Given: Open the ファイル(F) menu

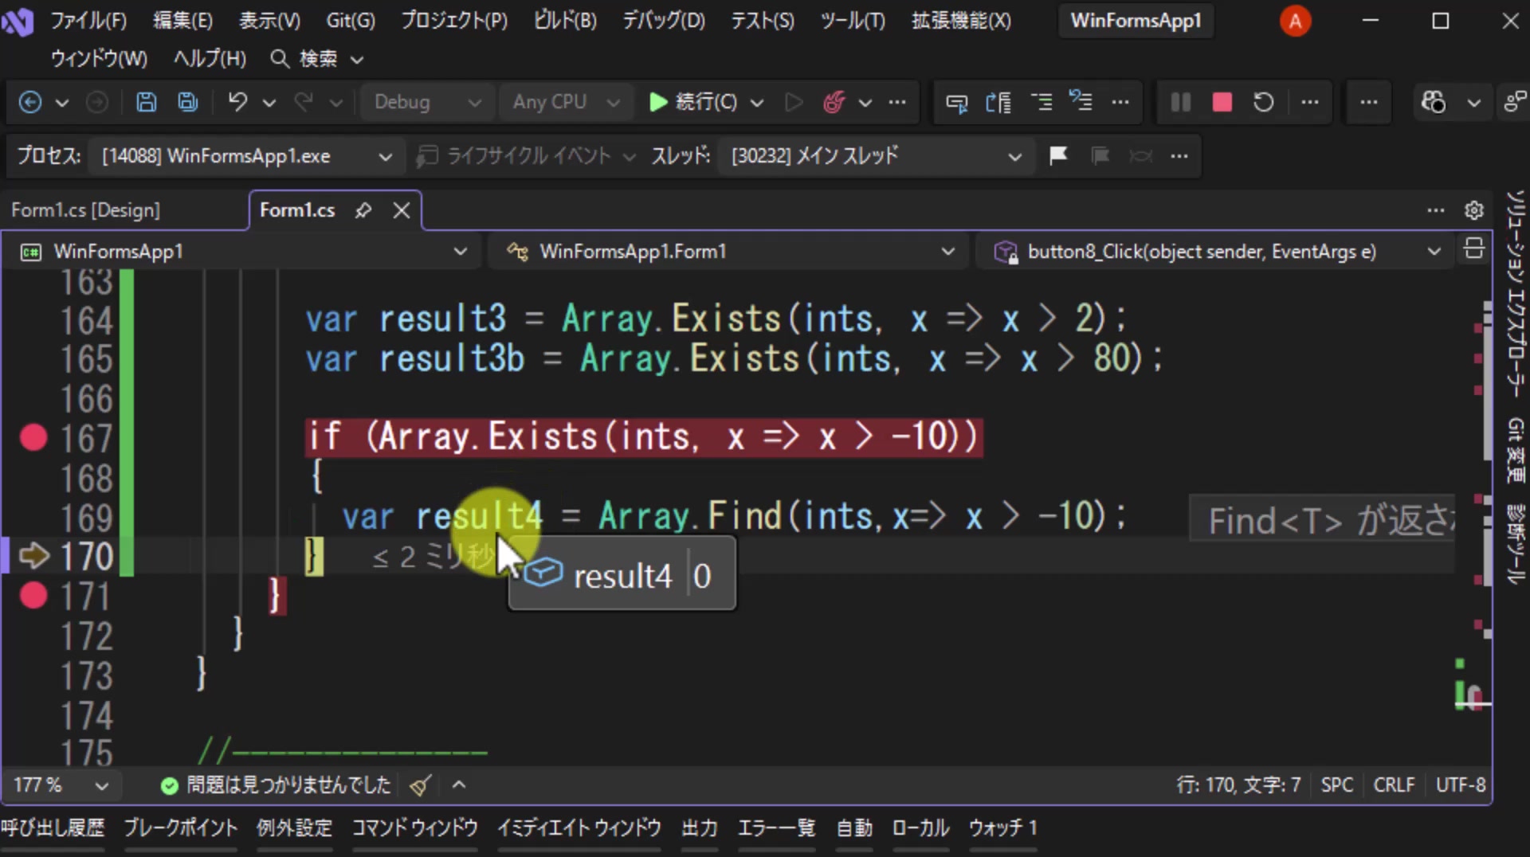Looking at the screenshot, I should click(x=88, y=21).
